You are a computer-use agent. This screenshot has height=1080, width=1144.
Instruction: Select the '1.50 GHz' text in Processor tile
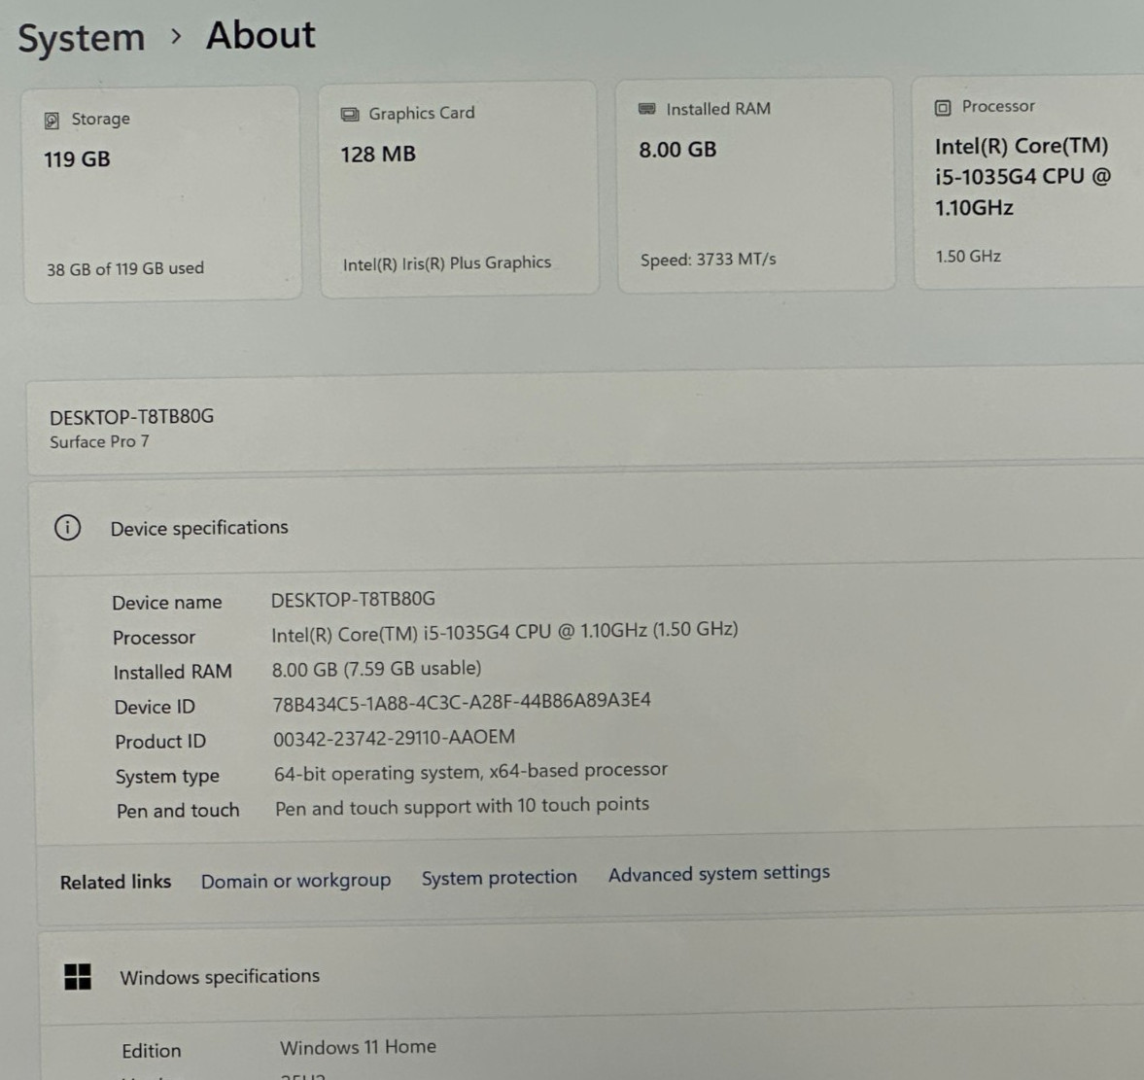tap(968, 256)
